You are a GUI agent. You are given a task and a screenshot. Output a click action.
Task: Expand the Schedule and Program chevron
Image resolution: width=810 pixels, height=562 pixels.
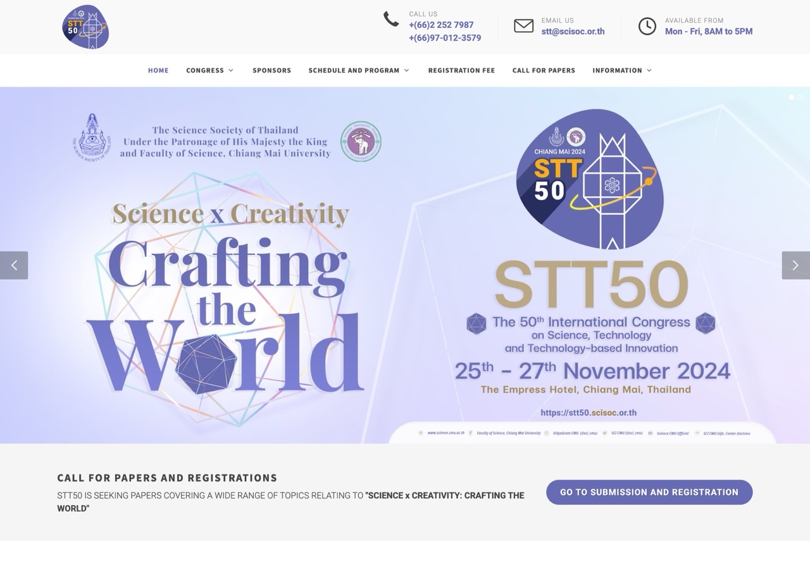[406, 70]
